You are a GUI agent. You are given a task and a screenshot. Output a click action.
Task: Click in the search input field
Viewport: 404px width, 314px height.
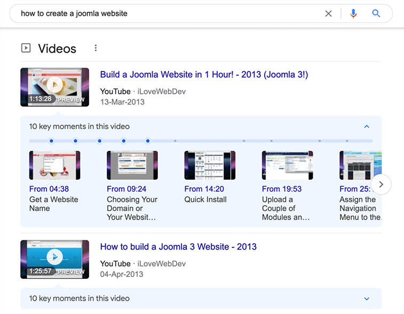[x=160, y=13]
